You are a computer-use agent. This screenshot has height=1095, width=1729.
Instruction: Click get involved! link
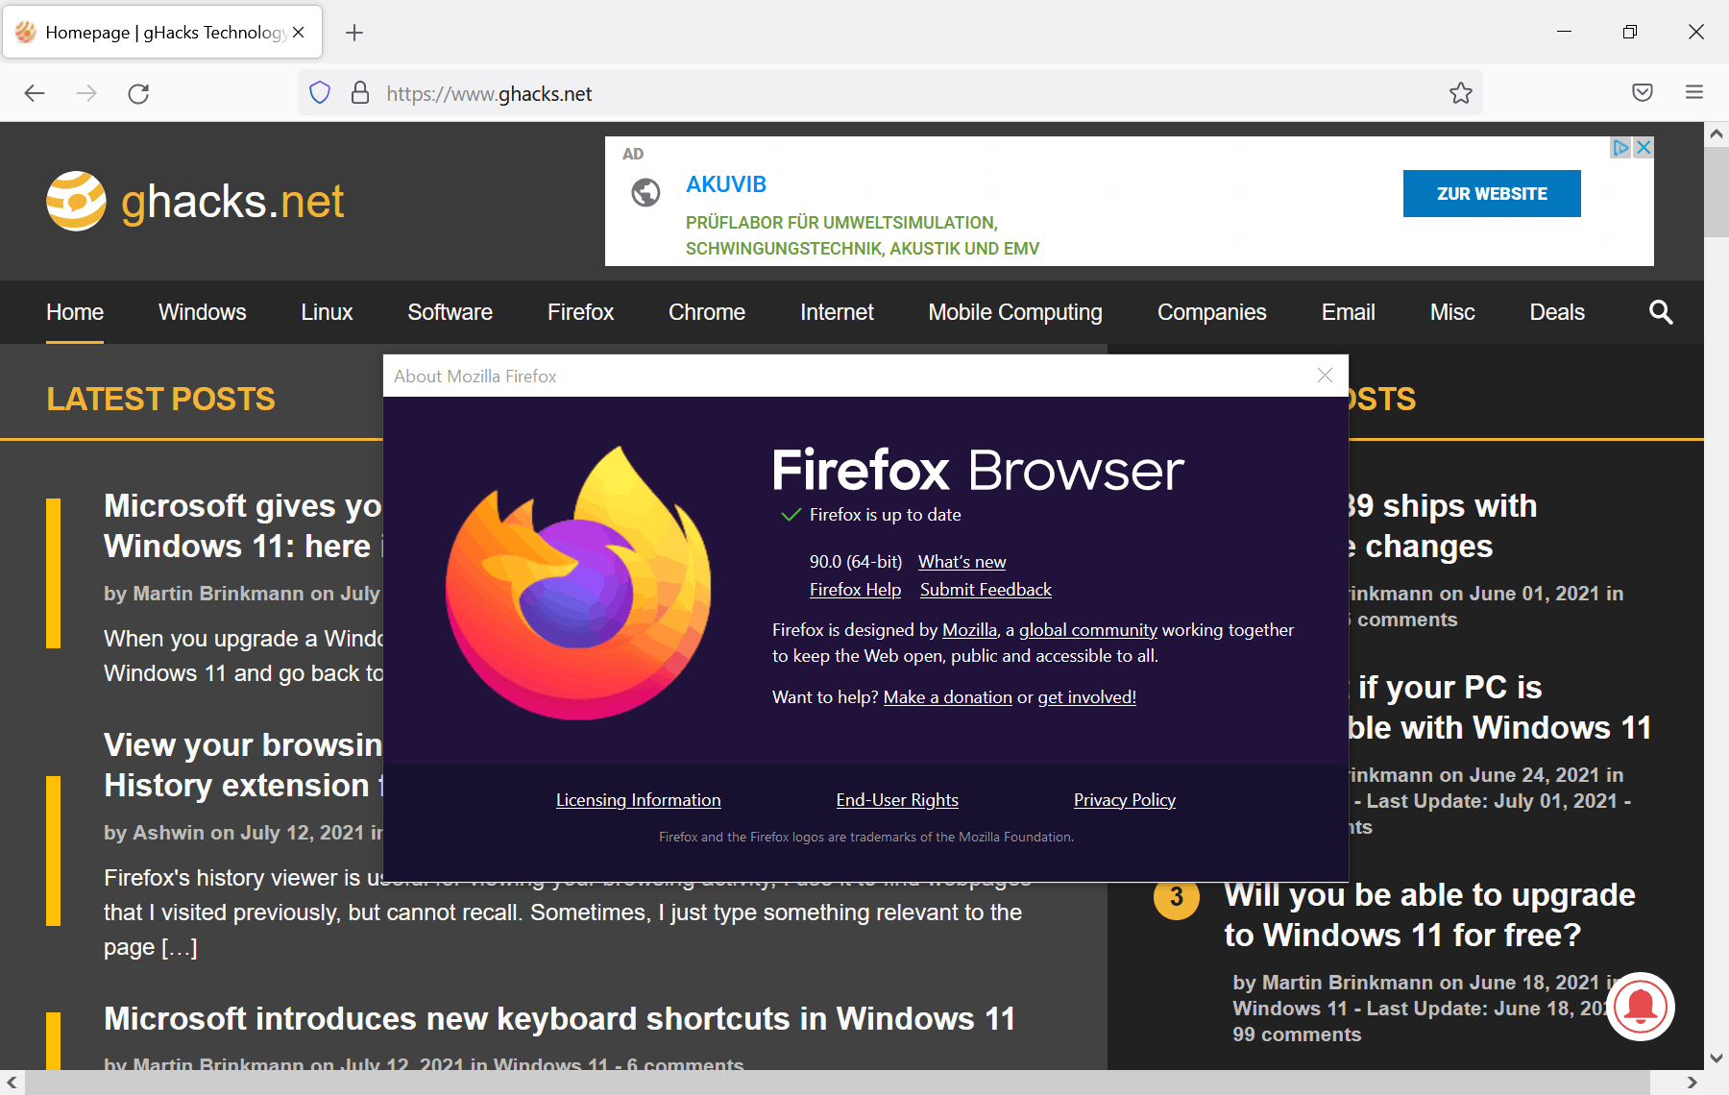coord(1086,697)
